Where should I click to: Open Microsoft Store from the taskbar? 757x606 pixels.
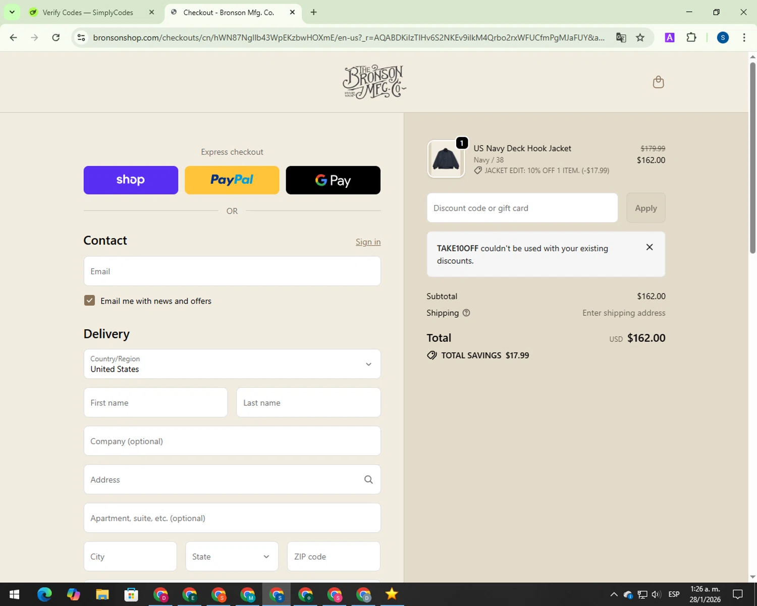(x=131, y=594)
